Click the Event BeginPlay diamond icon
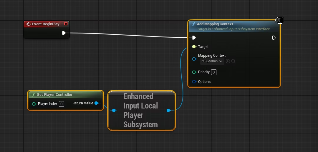The image size is (318, 152). pos(29,24)
